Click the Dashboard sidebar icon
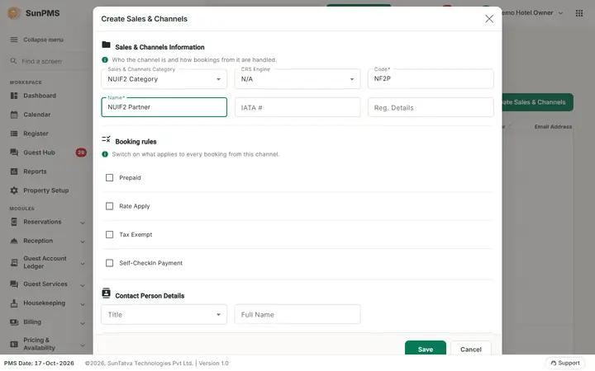The height and width of the screenshot is (371, 595). coord(14,96)
